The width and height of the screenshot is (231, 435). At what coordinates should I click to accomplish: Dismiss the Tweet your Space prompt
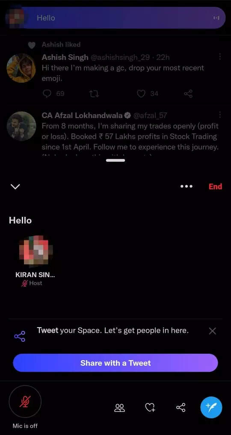213,331
